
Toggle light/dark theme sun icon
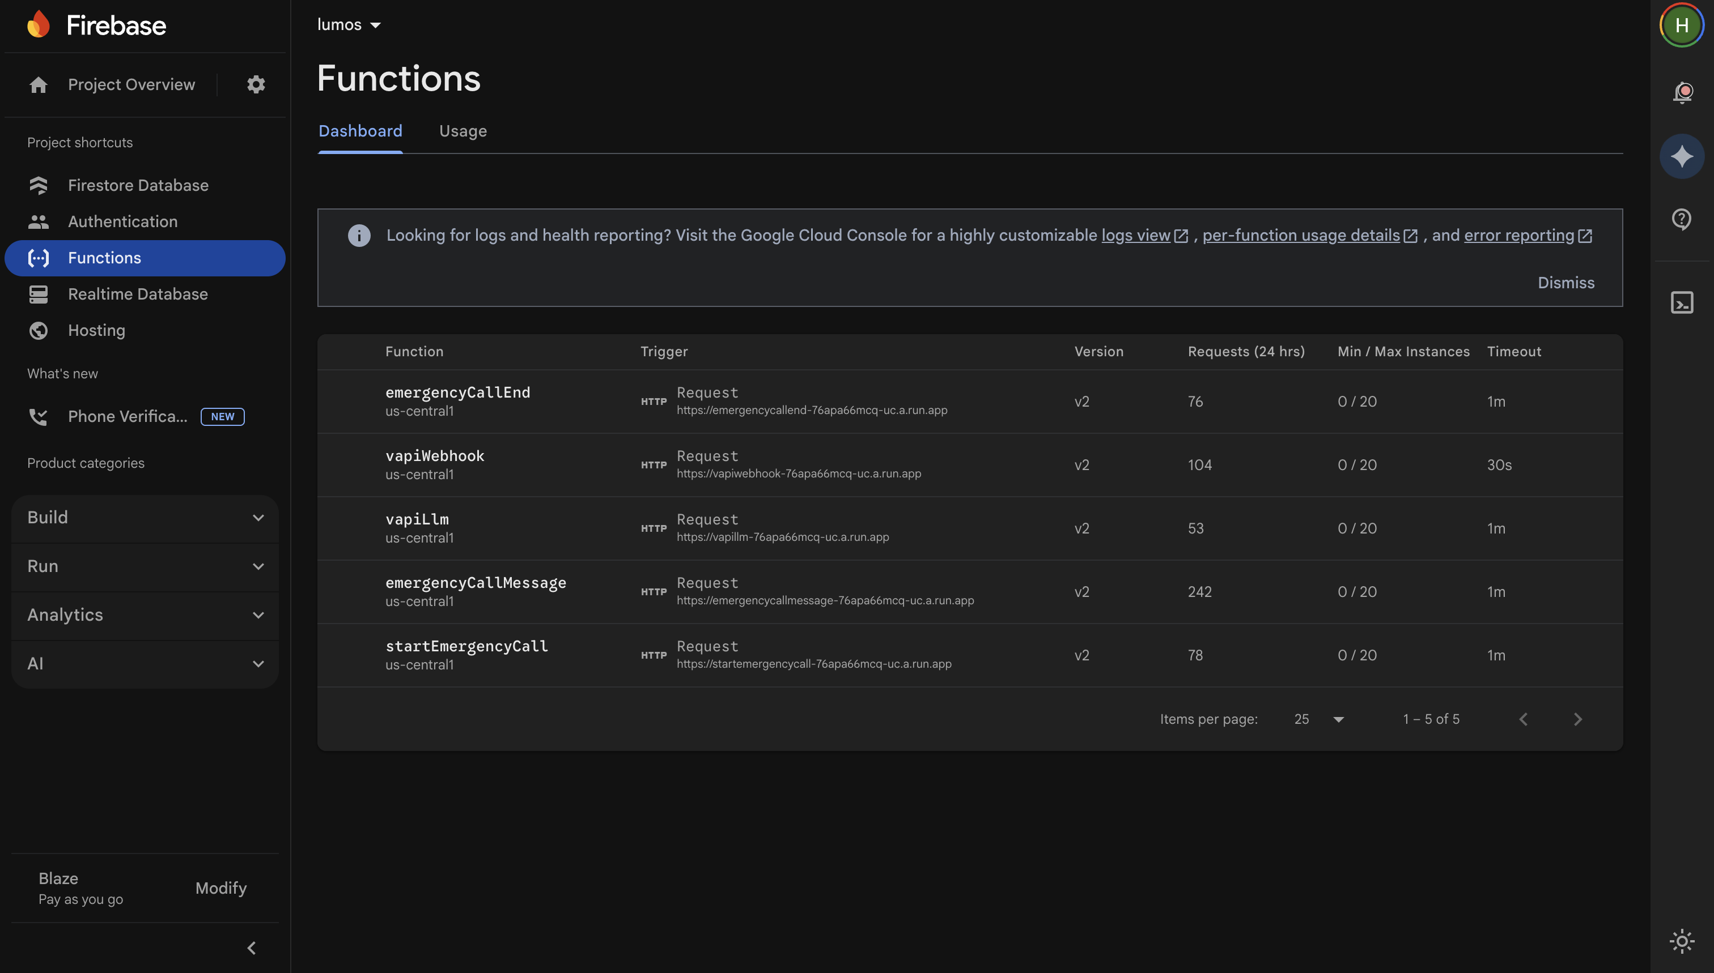[x=1681, y=941]
